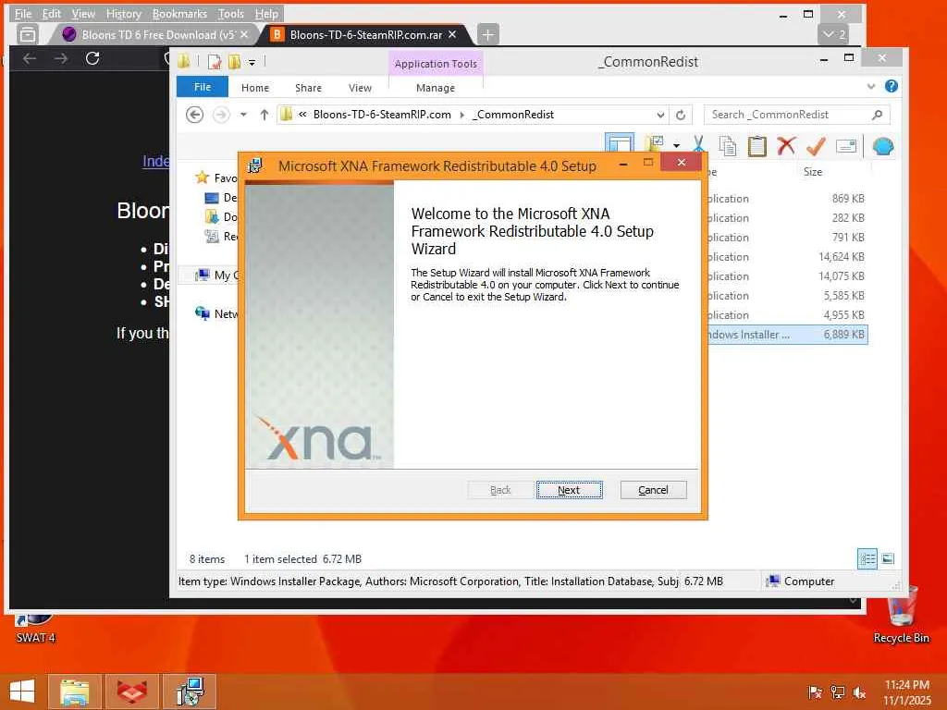Screen dimensions: 947x710
Task: Open the Windows Start button
Action: [22, 691]
